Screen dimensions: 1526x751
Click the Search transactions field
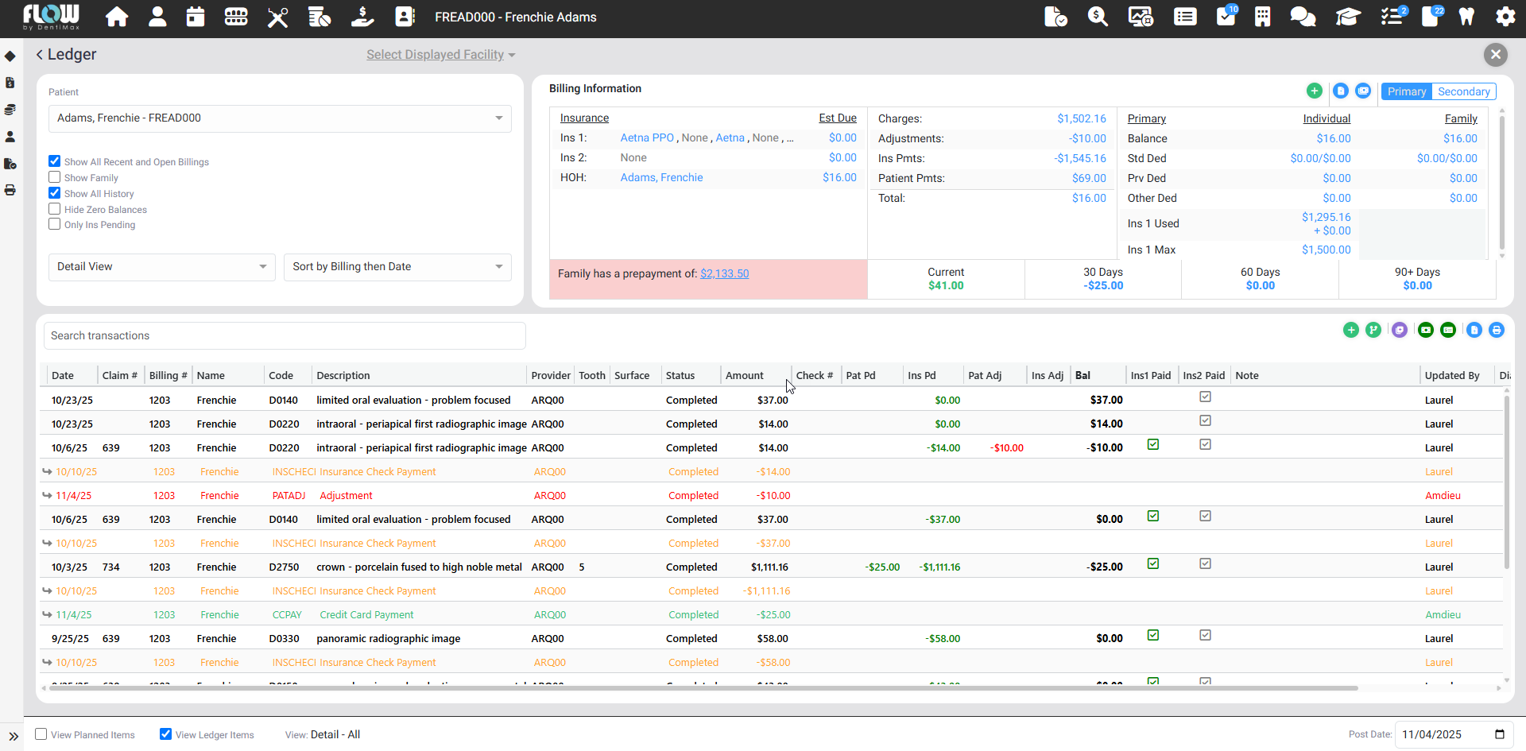pos(285,336)
